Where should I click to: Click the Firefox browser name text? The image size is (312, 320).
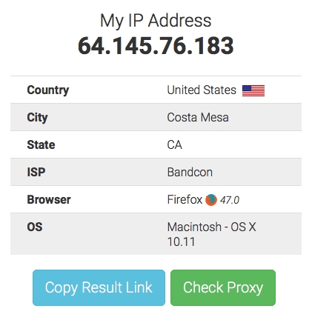coord(185,199)
